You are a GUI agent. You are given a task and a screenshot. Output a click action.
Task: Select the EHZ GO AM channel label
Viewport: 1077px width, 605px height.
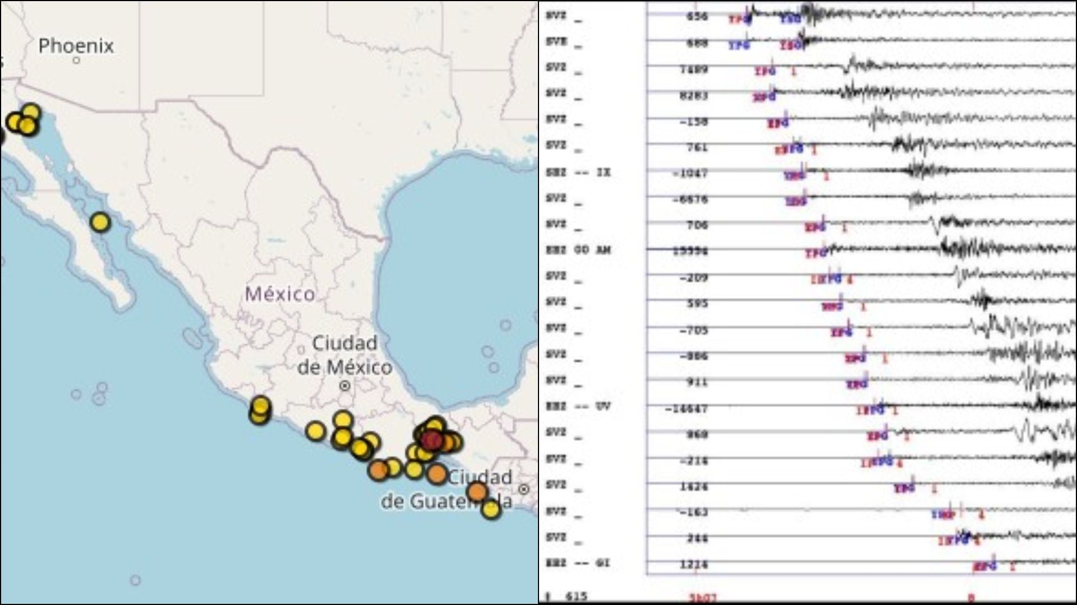tap(578, 250)
